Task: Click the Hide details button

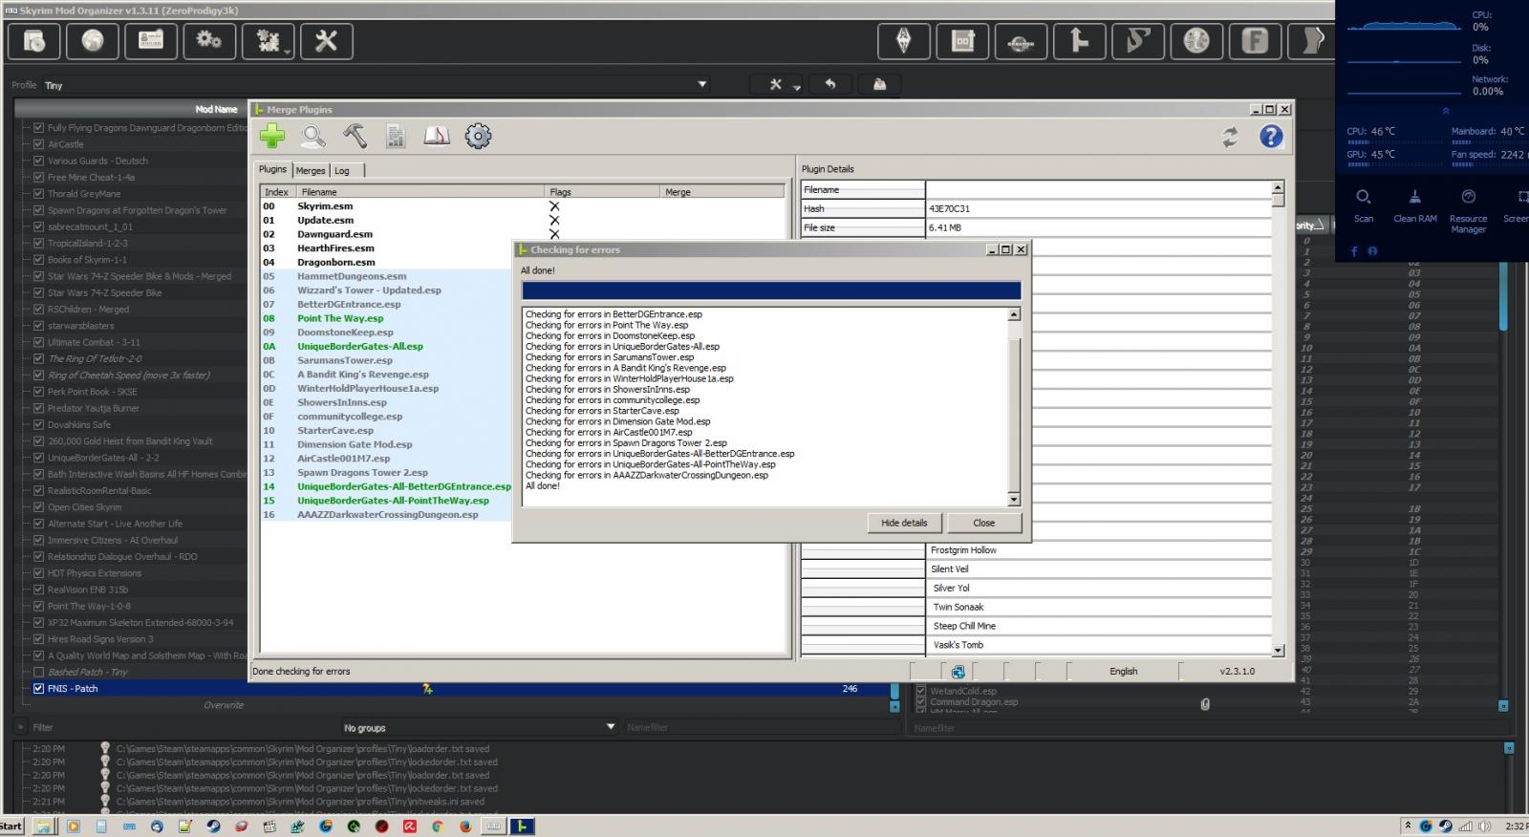Action: [x=904, y=523]
